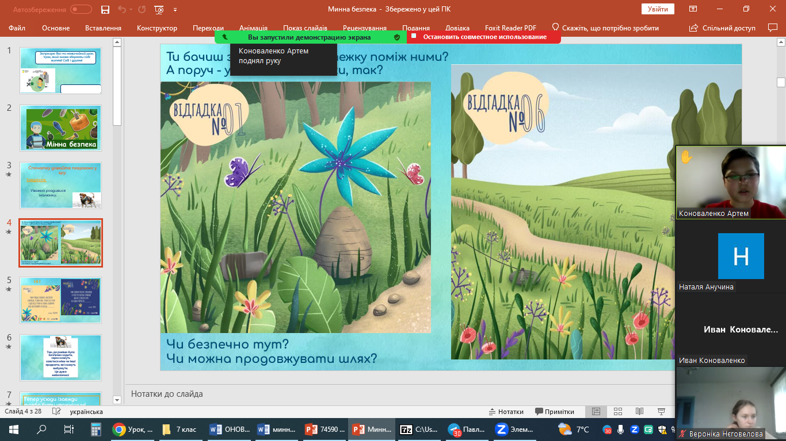The height and width of the screenshot is (441, 786).
Task: Open the Вставлення ribbon tab
Action: [x=103, y=28]
